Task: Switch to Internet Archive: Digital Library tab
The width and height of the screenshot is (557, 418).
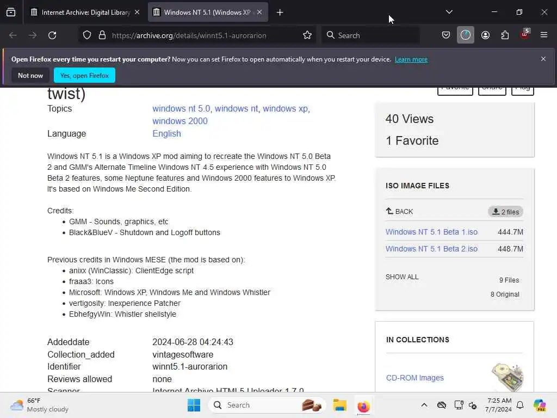Action: click(85, 13)
